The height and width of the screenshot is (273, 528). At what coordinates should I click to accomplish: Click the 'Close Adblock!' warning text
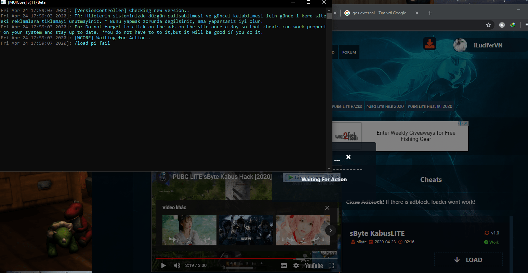(365, 202)
